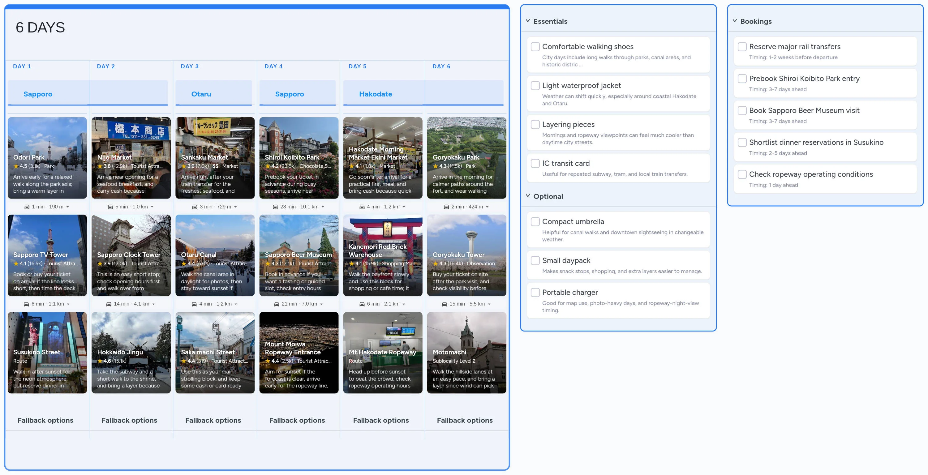Click the car icon beneath Sankaku Market
The width and height of the screenshot is (928, 475).
(194, 206)
